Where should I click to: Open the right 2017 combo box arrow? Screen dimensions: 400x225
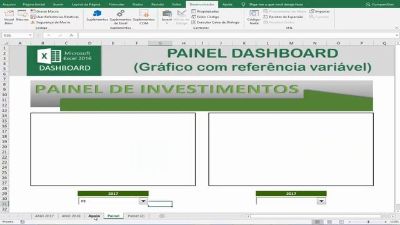(321, 201)
